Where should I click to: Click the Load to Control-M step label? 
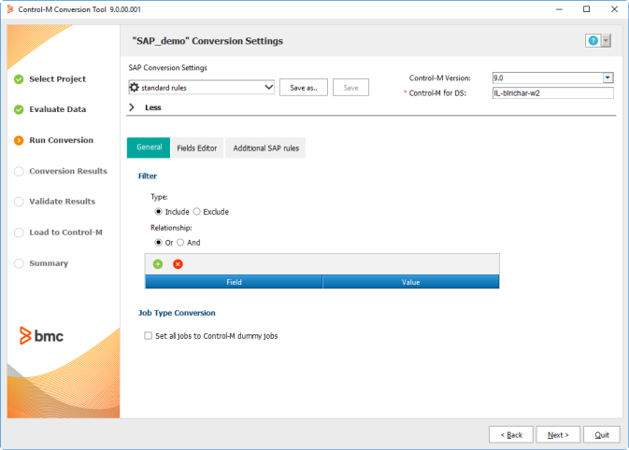(x=65, y=232)
